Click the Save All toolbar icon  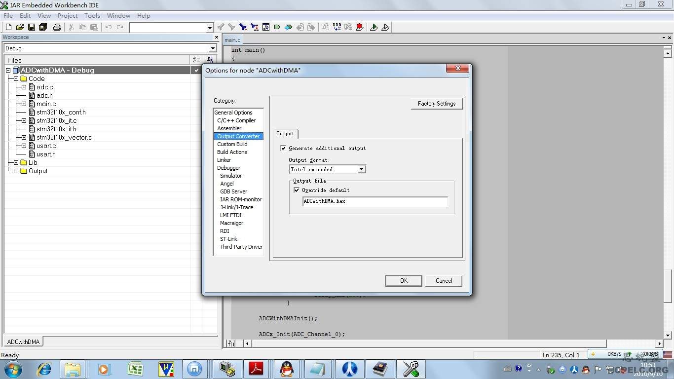43,27
